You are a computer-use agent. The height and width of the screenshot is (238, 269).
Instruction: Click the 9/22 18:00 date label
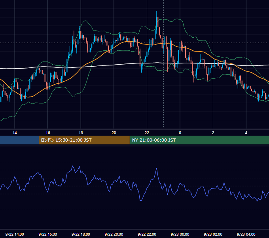(x=81, y=234)
